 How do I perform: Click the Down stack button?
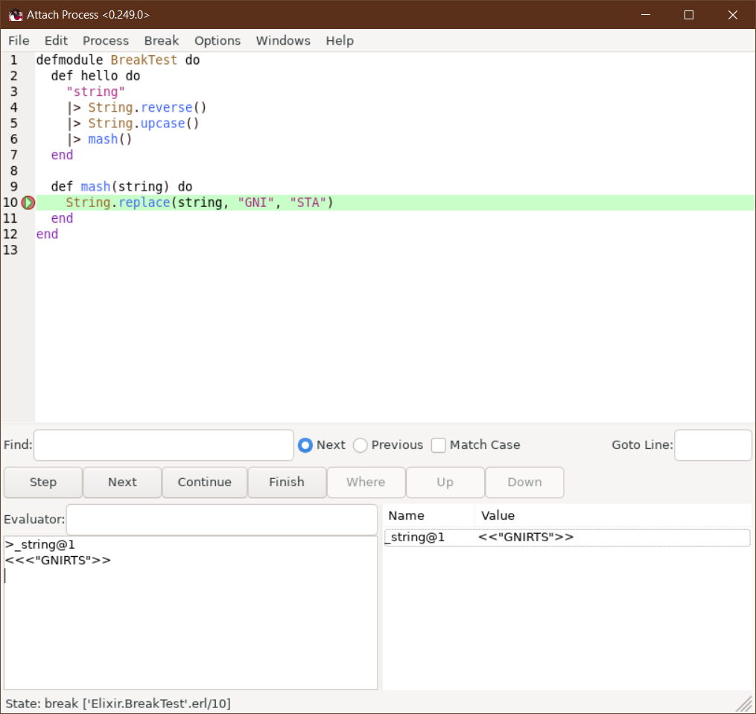click(x=524, y=482)
